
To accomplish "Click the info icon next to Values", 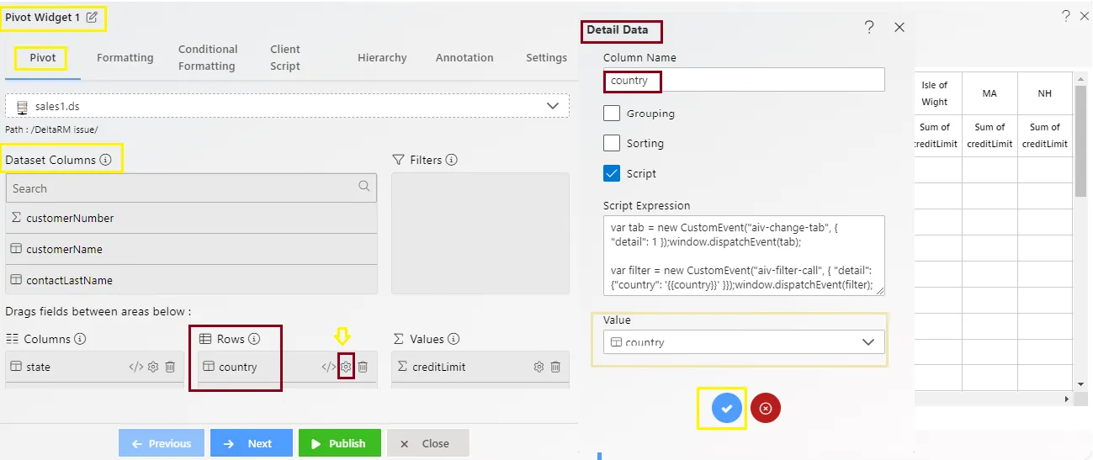I will pos(454,339).
